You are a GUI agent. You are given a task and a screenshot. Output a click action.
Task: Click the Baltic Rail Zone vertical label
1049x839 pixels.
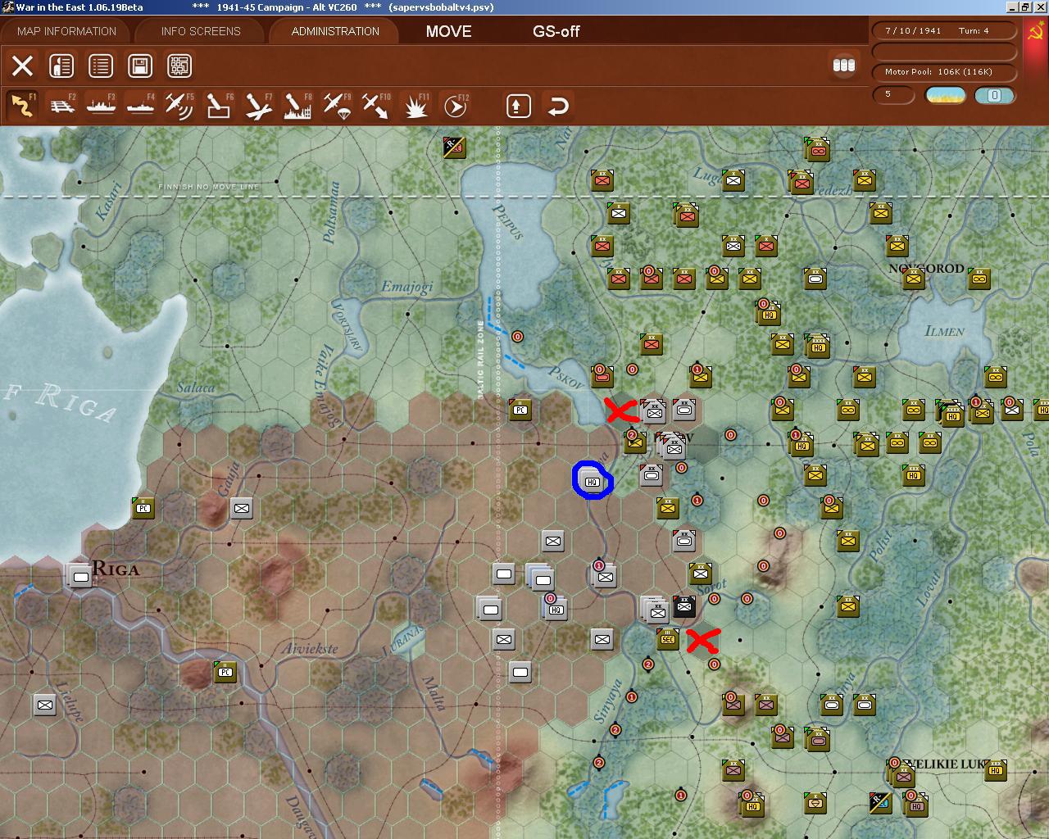tap(481, 359)
